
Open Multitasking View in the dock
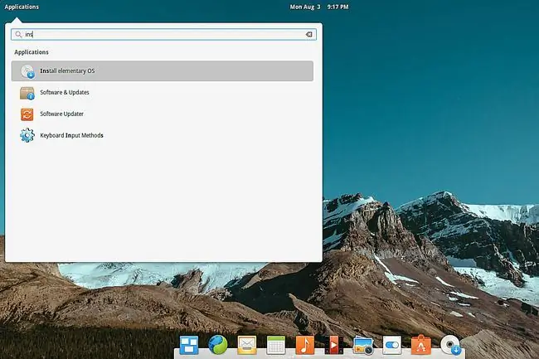click(189, 345)
